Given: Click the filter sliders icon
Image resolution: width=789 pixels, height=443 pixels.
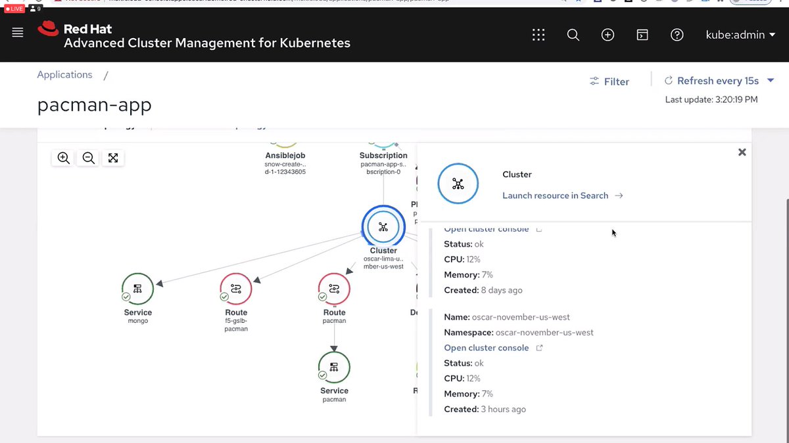Looking at the screenshot, I should 594,81.
